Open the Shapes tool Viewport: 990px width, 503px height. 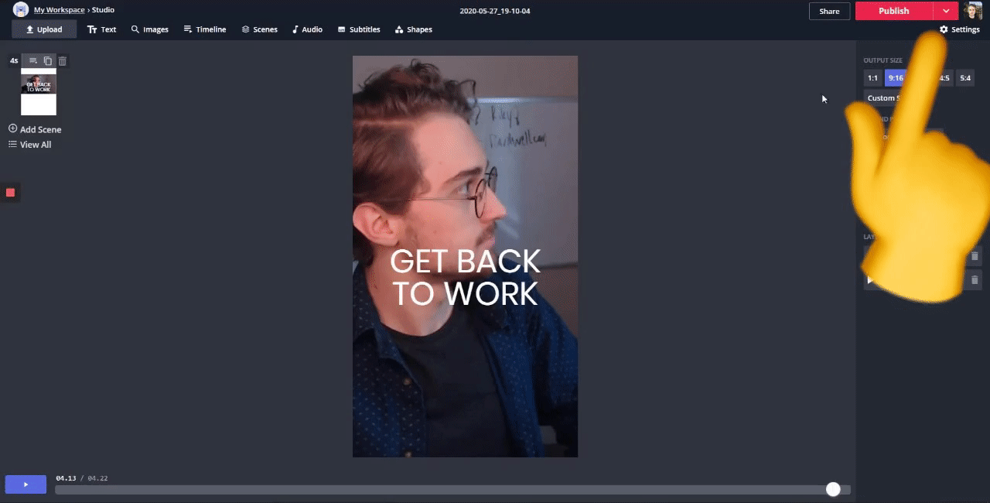413,29
